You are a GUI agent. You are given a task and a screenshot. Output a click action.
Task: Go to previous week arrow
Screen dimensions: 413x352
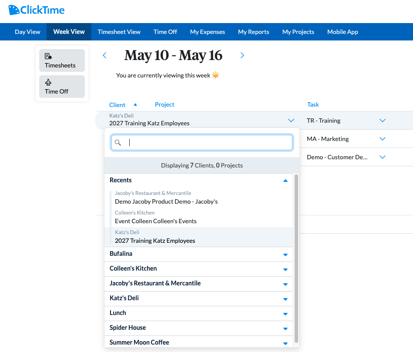104,55
